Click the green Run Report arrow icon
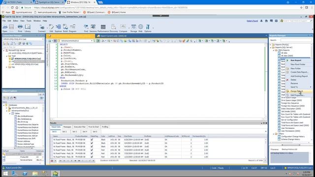The height and width of the screenshot is (177, 315). pyautogui.click(x=287, y=60)
